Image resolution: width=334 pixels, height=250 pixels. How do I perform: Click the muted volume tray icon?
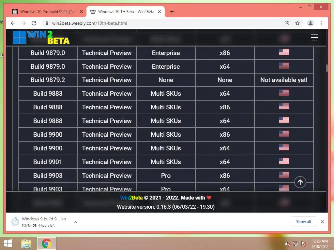[x=288, y=243]
